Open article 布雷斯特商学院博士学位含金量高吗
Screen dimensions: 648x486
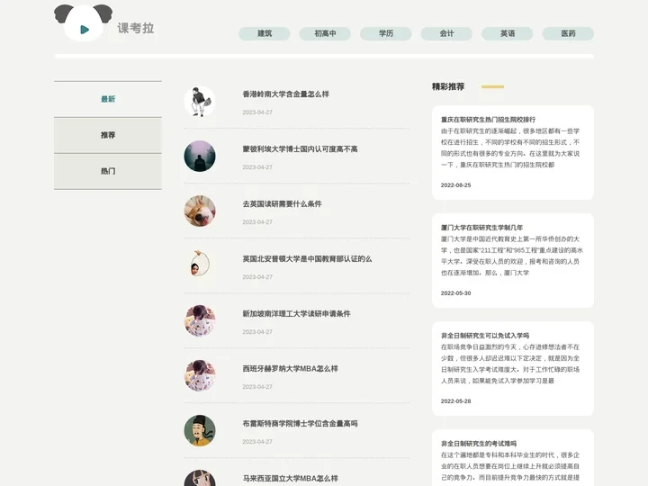(x=300, y=424)
